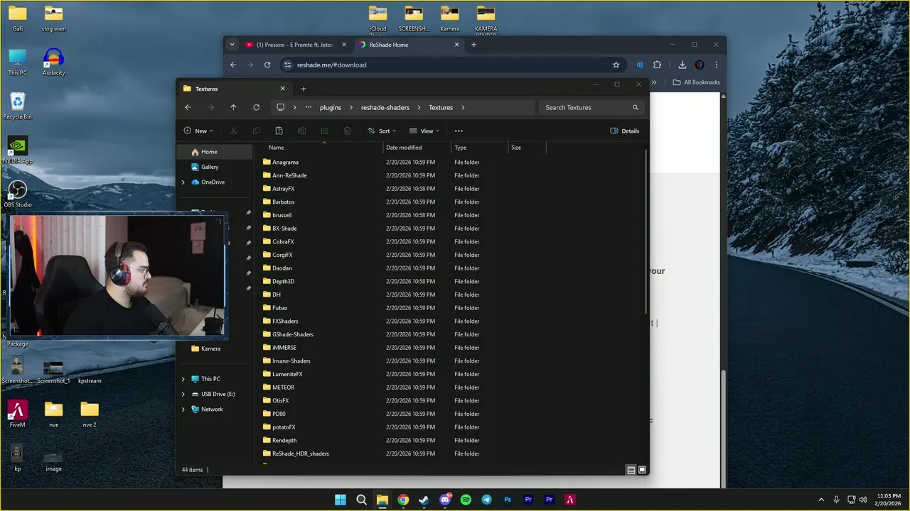Open Chrome downloads icon

(x=682, y=65)
